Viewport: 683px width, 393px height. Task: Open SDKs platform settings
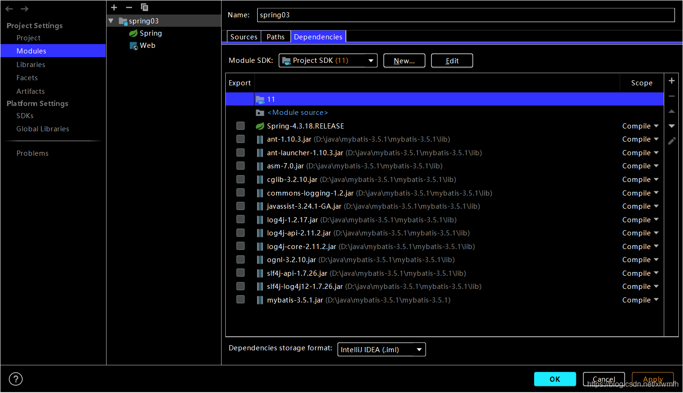pos(25,116)
